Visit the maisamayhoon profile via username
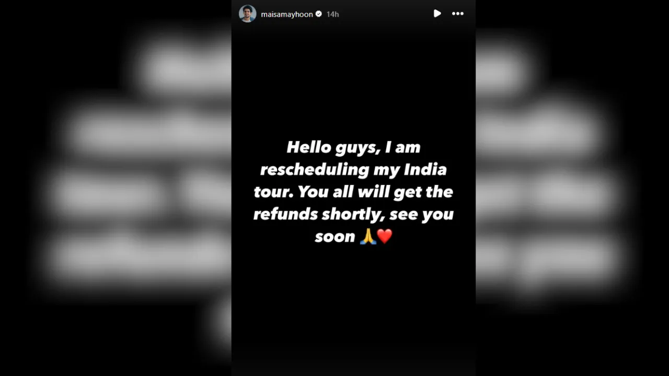 pyautogui.click(x=287, y=14)
